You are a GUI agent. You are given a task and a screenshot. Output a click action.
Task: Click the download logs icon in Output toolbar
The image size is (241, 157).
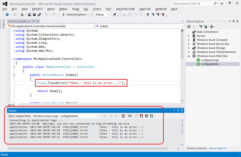(x=152, y=116)
